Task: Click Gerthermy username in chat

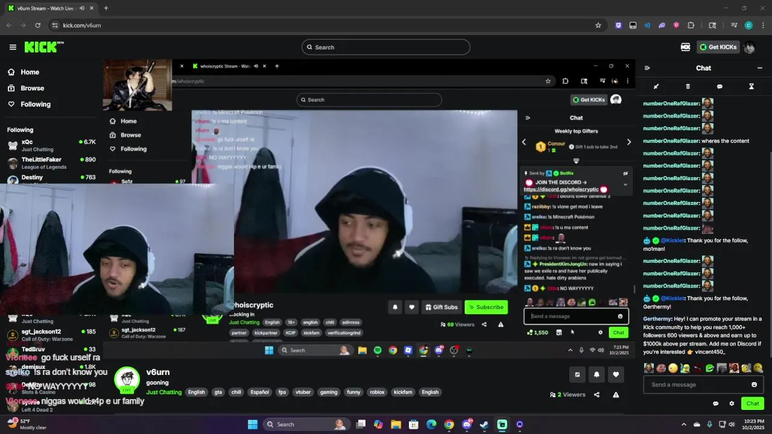Action: point(657,319)
